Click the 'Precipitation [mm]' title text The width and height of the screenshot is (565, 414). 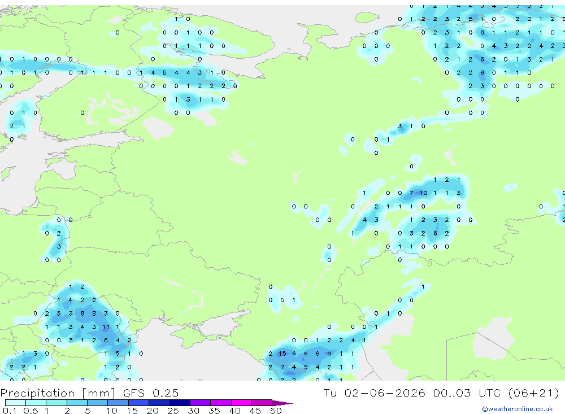click(58, 393)
